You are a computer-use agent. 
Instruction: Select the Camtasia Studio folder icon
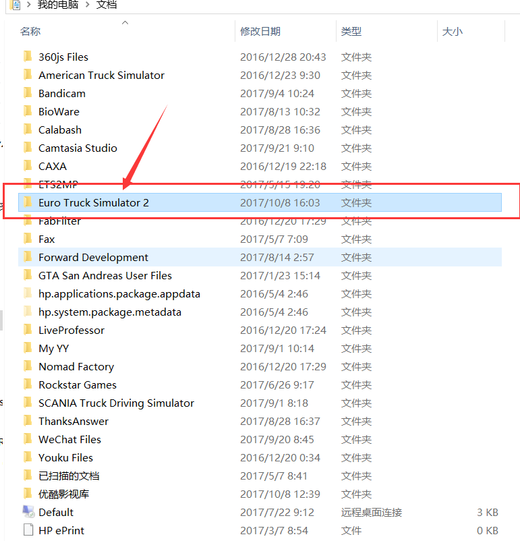[28, 148]
